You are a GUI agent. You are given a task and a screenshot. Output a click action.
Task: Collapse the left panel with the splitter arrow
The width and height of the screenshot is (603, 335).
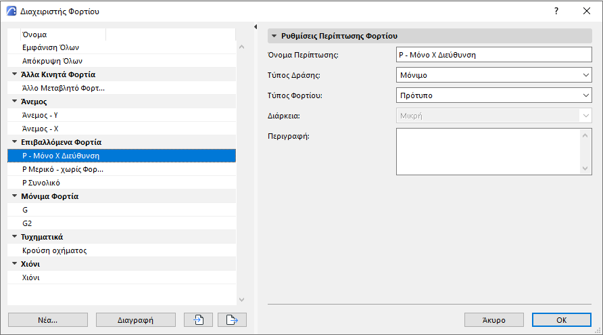[256, 27]
